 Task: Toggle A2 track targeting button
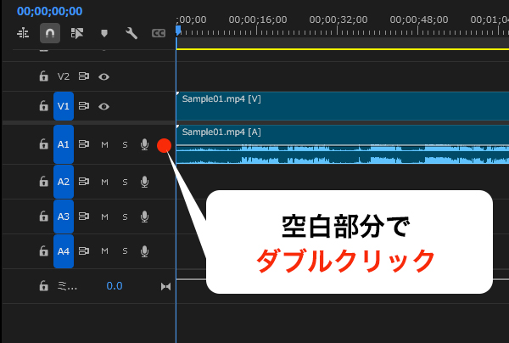(x=64, y=182)
